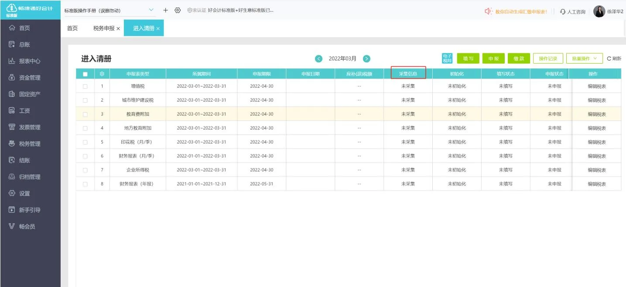Open 归档管理 in the sidebar
The image size is (626, 287).
pos(29,177)
